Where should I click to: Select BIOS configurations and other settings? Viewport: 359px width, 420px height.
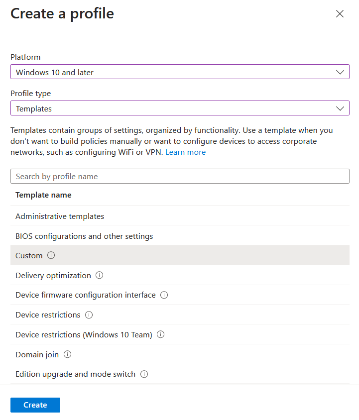click(x=84, y=236)
